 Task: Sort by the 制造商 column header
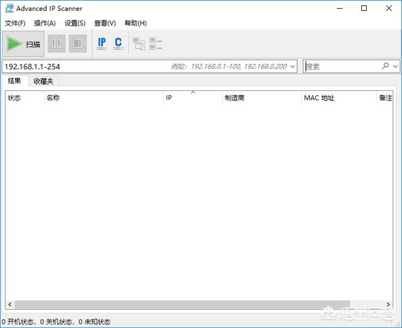point(262,98)
